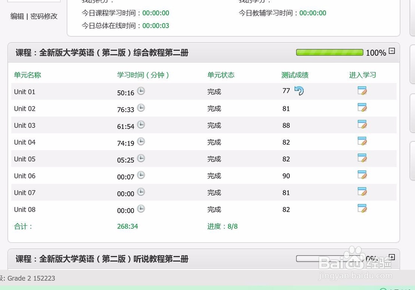The width and height of the screenshot is (415, 290).
Task: Select the Unit 05 row name
Action: [x=24, y=159]
